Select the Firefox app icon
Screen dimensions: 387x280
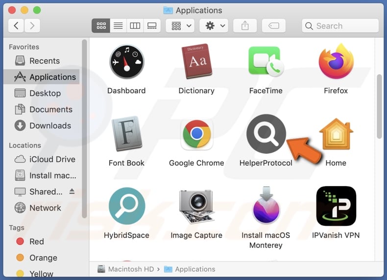tap(336, 61)
